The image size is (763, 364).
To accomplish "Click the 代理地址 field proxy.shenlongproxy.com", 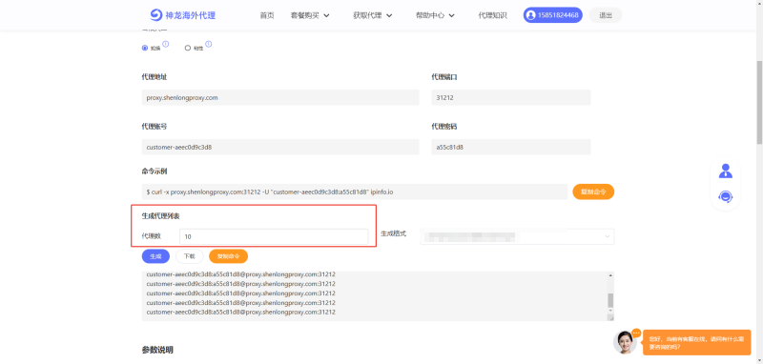I will pyautogui.click(x=280, y=98).
